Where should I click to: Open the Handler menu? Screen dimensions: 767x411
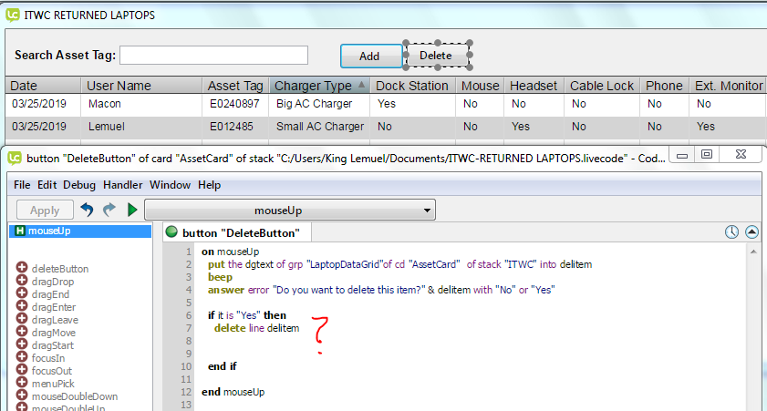point(122,185)
